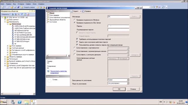
Task: Select Проверка подлинности SQL Server radio button
Action: click(75, 23)
